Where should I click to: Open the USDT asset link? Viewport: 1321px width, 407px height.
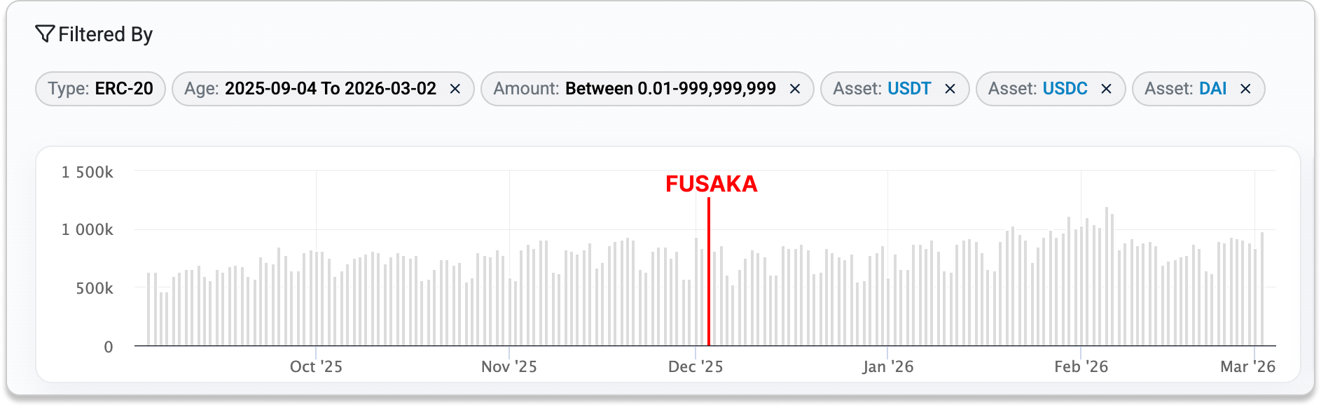point(909,89)
